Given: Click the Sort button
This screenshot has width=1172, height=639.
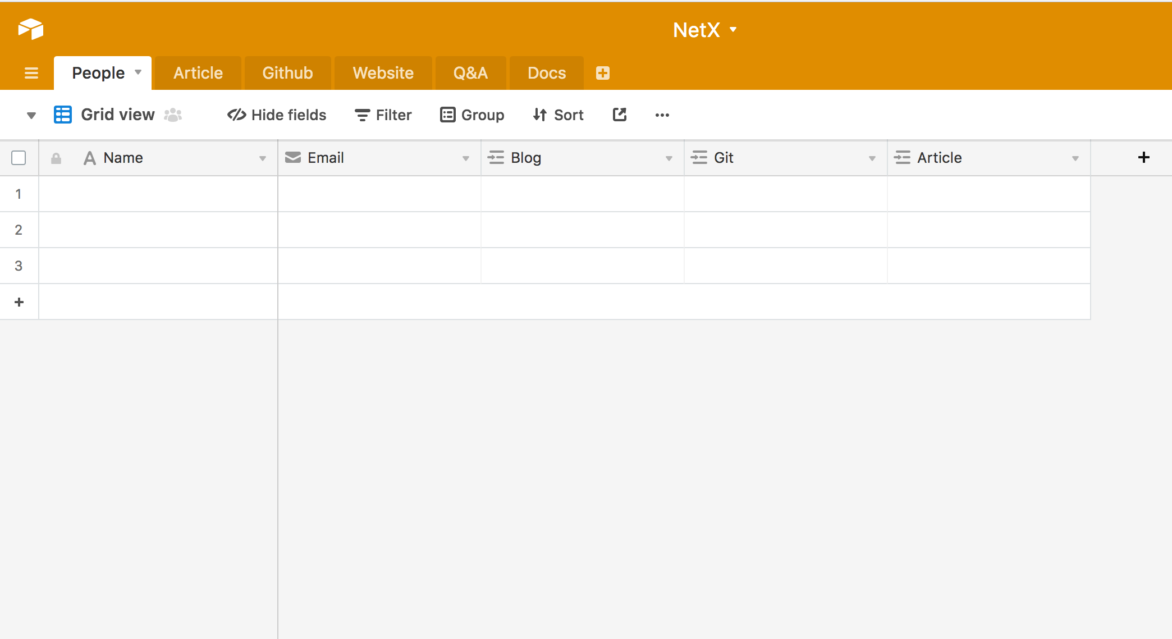Looking at the screenshot, I should 558,115.
